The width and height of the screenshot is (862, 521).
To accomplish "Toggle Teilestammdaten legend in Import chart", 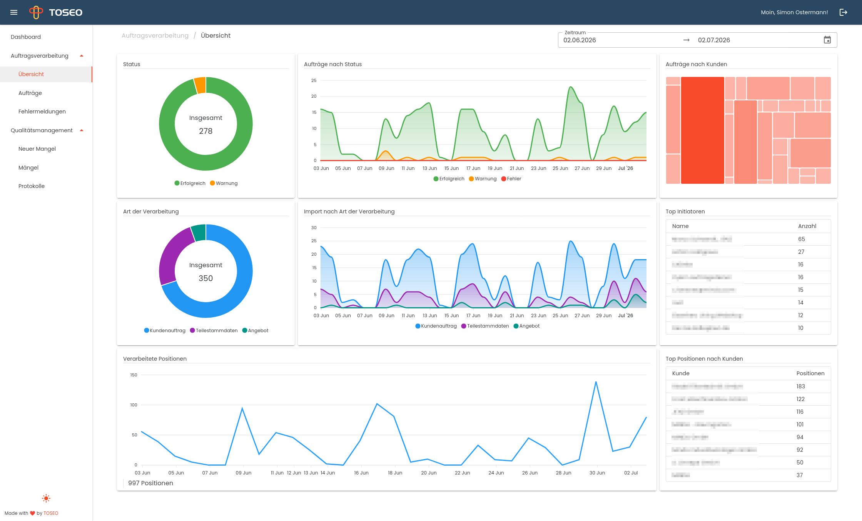I will click(485, 326).
